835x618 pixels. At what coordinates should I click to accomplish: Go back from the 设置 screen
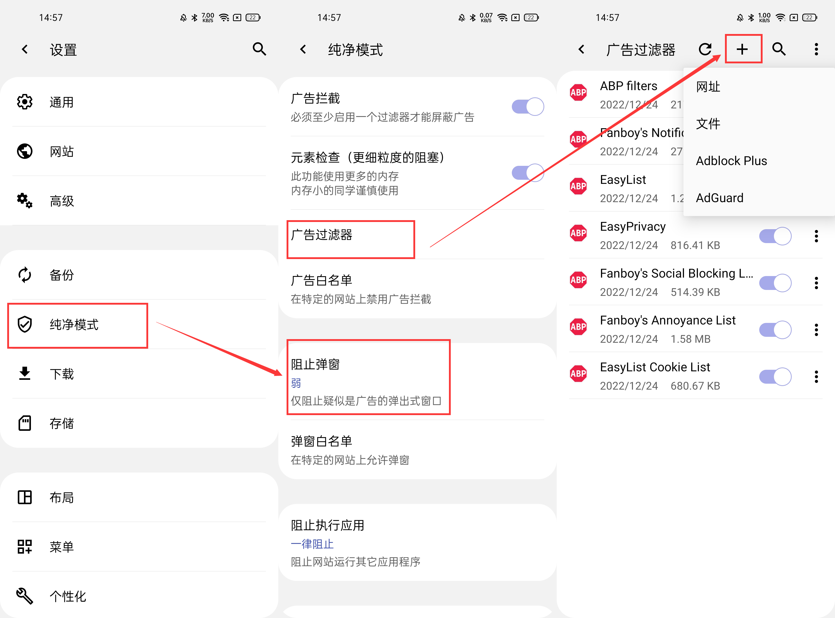[x=25, y=49]
